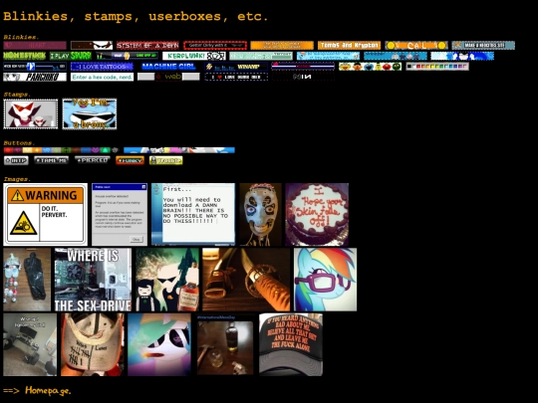The height and width of the screenshot is (403, 538).
Task: Click the 'Images.' section heading
Action: pos(17,179)
